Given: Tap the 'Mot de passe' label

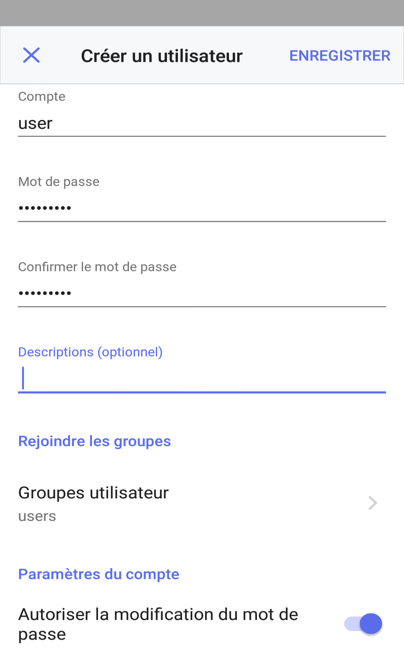Looking at the screenshot, I should [x=59, y=182].
